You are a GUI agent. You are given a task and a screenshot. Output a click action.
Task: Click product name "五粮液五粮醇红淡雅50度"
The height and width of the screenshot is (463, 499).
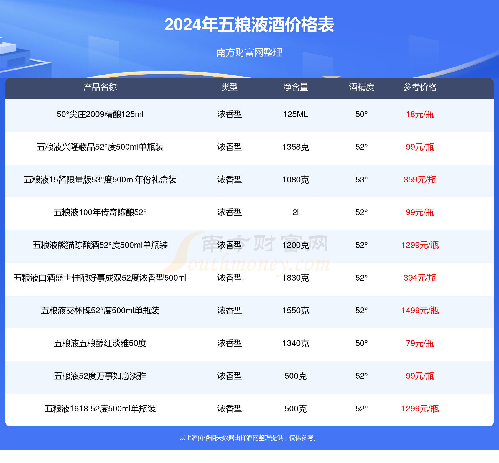point(100,343)
